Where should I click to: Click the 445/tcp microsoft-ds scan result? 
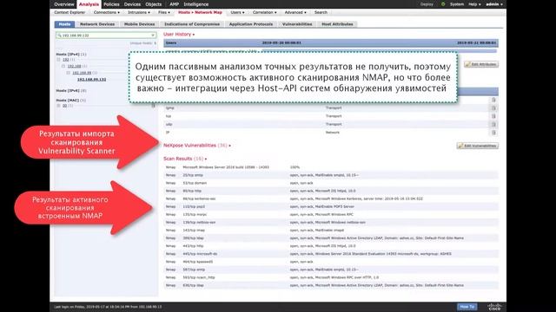pos(200,254)
